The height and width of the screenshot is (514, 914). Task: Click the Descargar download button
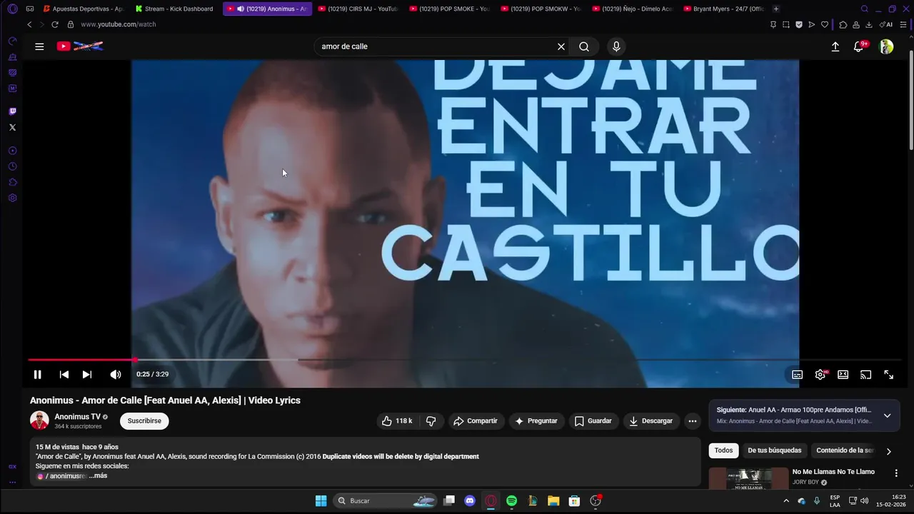coord(651,421)
